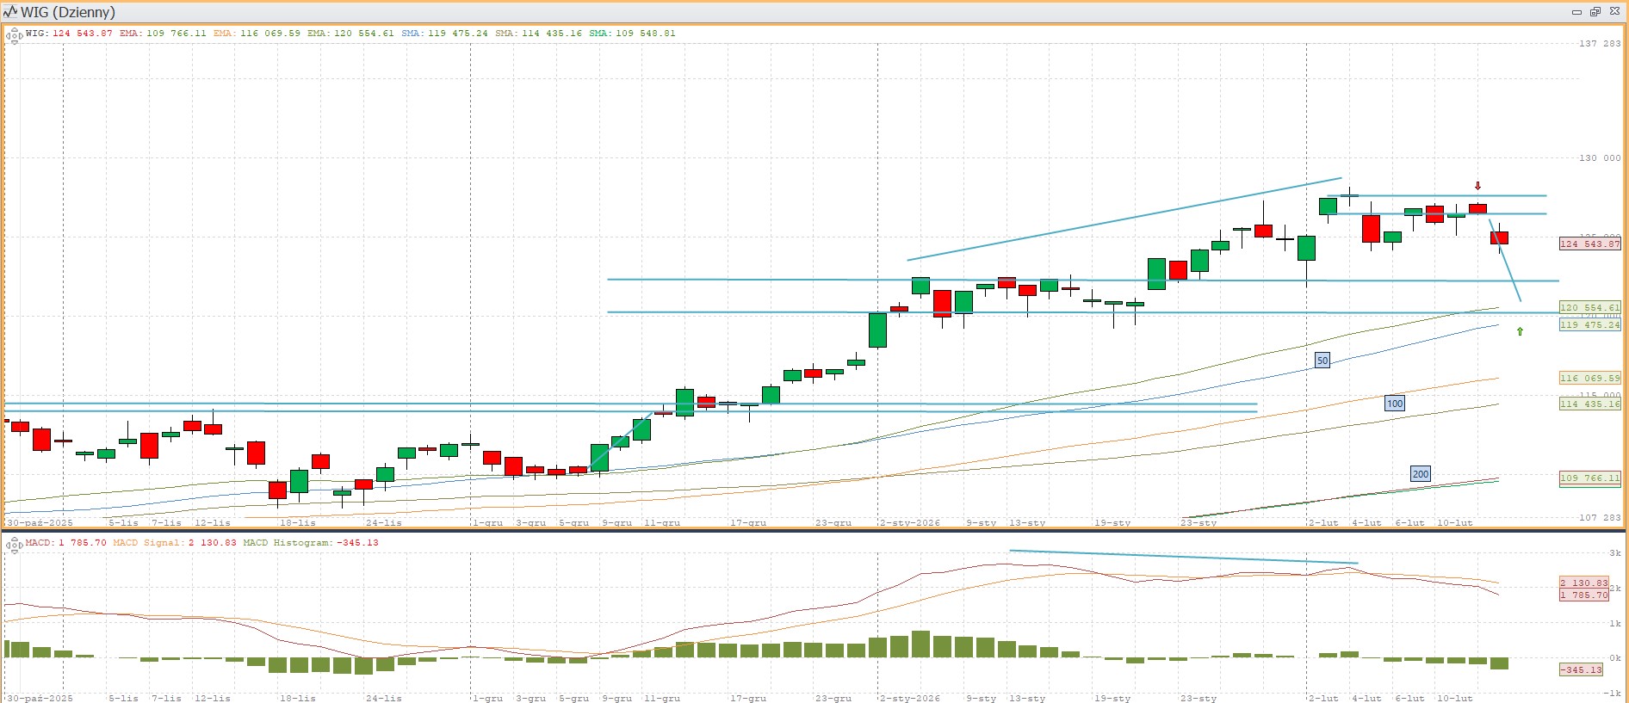
Task: Click the WIG price value 124 543.87 in legend
Action: click(x=82, y=34)
